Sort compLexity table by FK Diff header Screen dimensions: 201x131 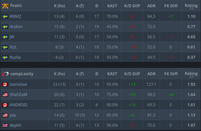coord(171,74)
